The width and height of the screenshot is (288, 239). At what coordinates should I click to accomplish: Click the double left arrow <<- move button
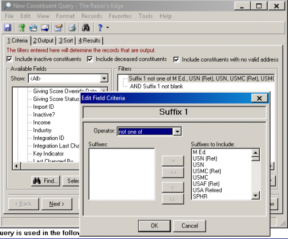[173, 199]
